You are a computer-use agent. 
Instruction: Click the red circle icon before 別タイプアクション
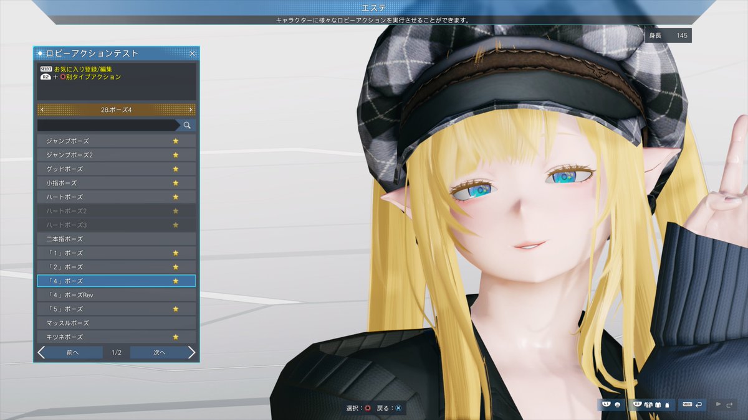[x=63, y=77]
